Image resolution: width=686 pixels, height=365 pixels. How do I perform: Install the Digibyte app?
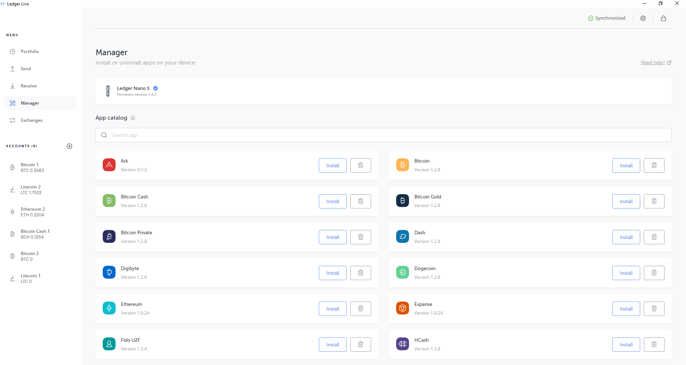tap(333, 273)
